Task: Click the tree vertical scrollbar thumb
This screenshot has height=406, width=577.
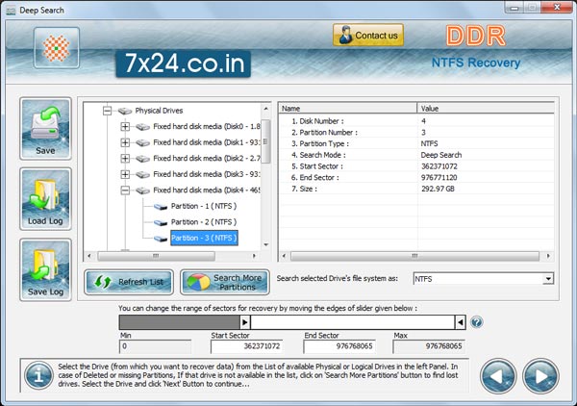Action: click(265, 141)
